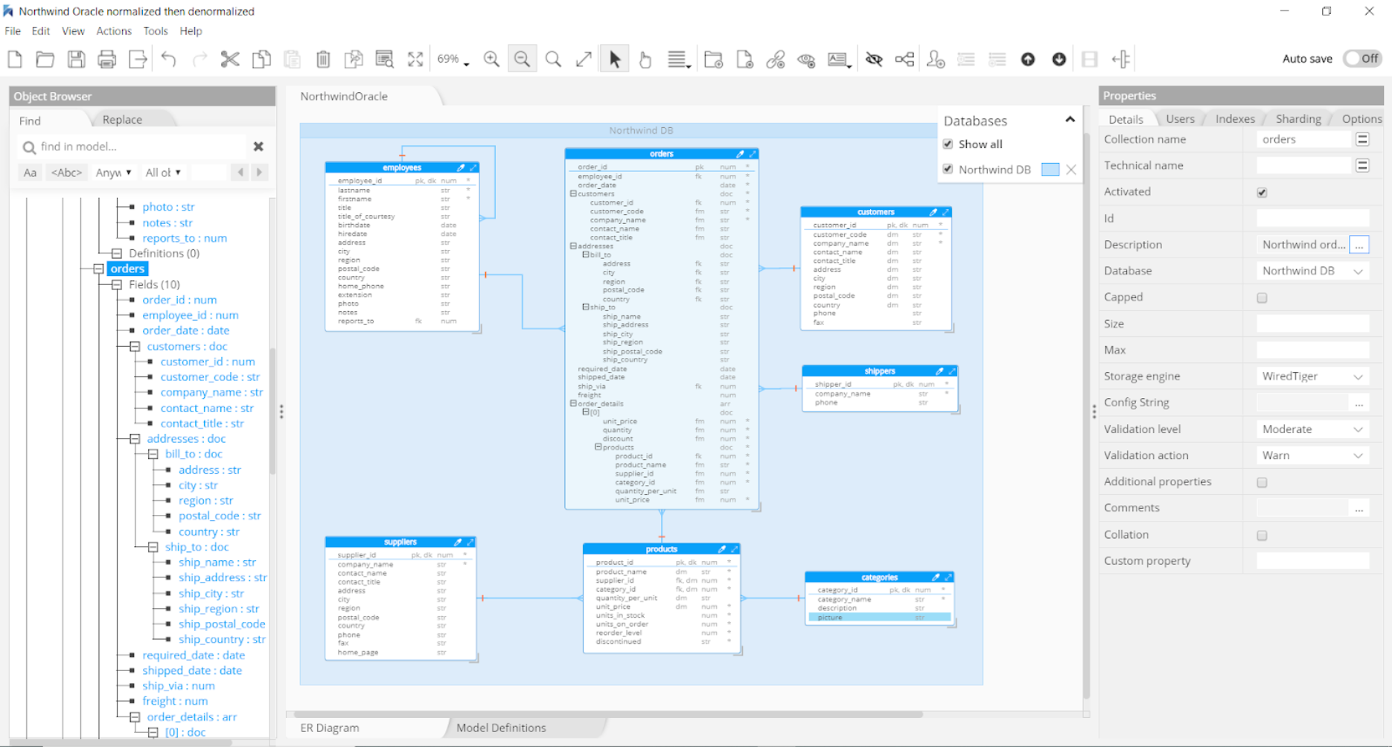Screen dimensions: 1392x747
Task: Uncheck Show all in Databases panel
Action: (947, 144)
